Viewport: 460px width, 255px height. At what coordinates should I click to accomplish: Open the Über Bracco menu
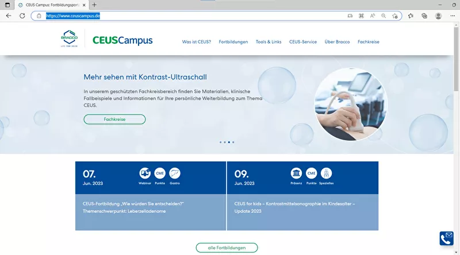coord(337,42)
